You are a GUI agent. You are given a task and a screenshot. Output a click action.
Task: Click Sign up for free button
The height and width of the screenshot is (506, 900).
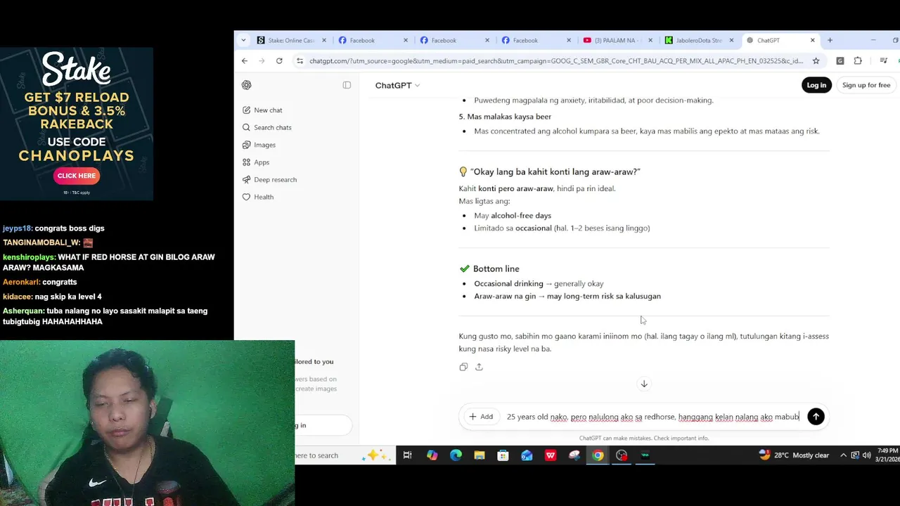coord(866,85)
